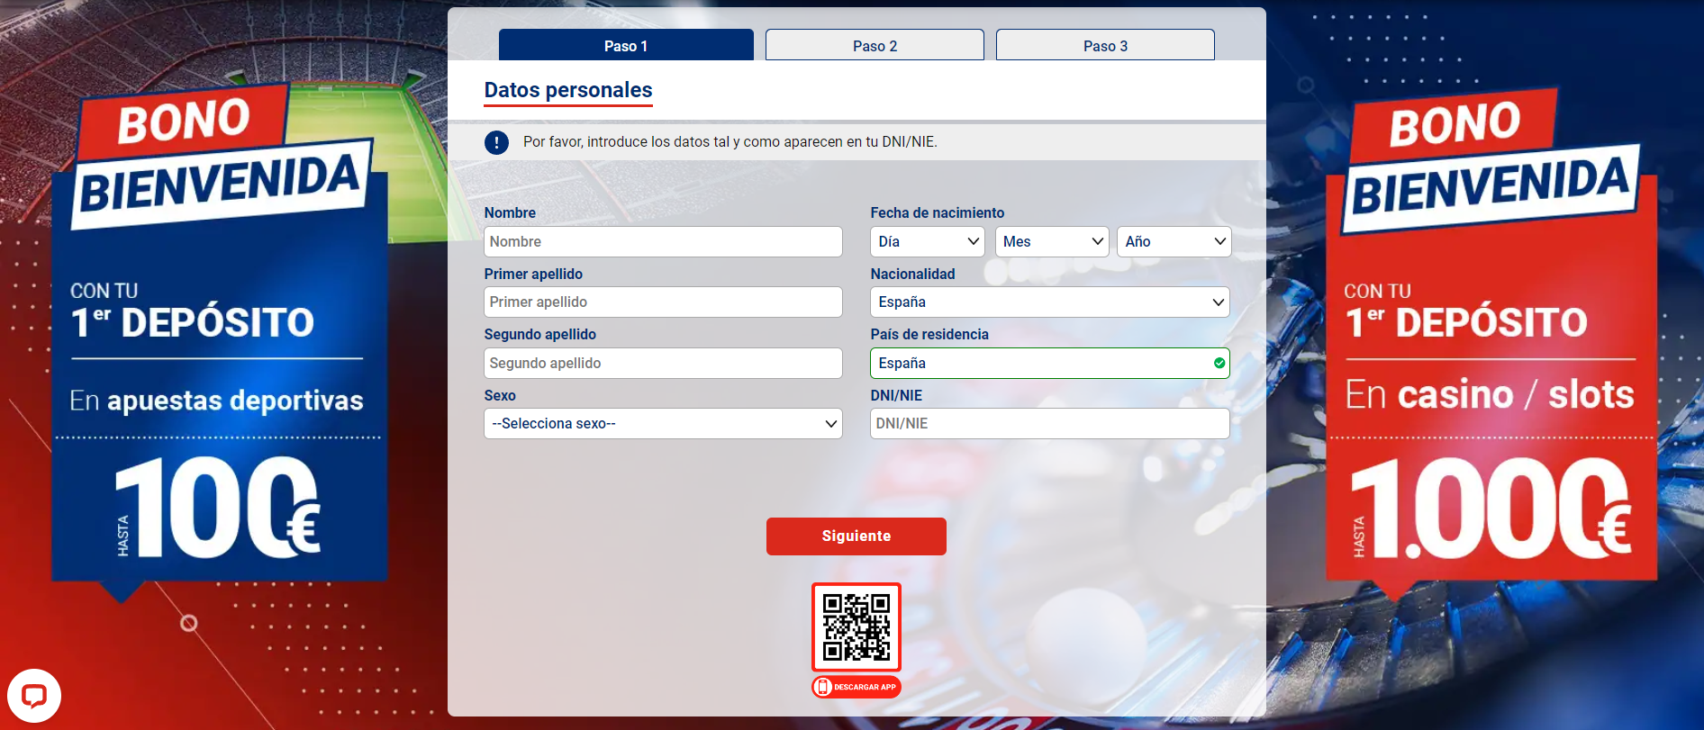Expand the Mes dropdown

pyautogui.click(x=1052, y=241)
